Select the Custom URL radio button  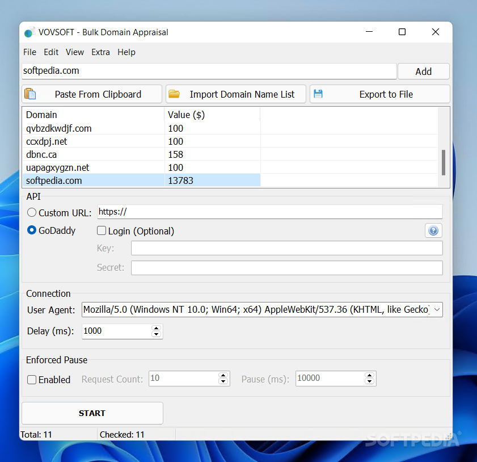32,212
